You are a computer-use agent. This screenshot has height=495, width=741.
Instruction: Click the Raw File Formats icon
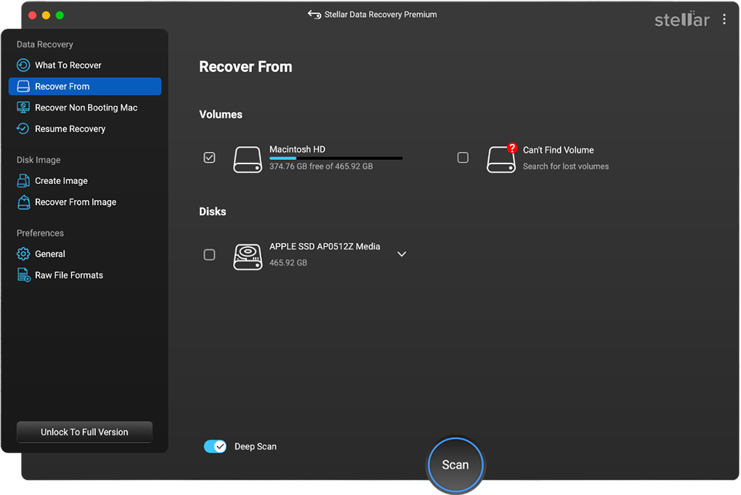(x=23, y=275)
